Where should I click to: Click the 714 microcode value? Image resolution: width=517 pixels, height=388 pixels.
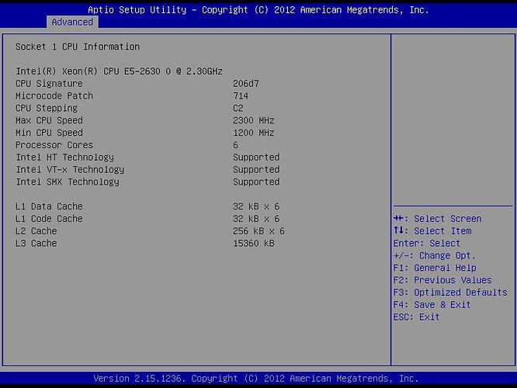click(x=241, y=96)
